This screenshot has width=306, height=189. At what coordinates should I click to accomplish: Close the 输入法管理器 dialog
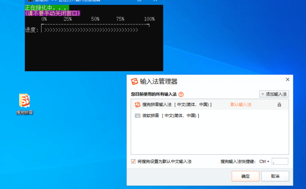pos(287,80)
